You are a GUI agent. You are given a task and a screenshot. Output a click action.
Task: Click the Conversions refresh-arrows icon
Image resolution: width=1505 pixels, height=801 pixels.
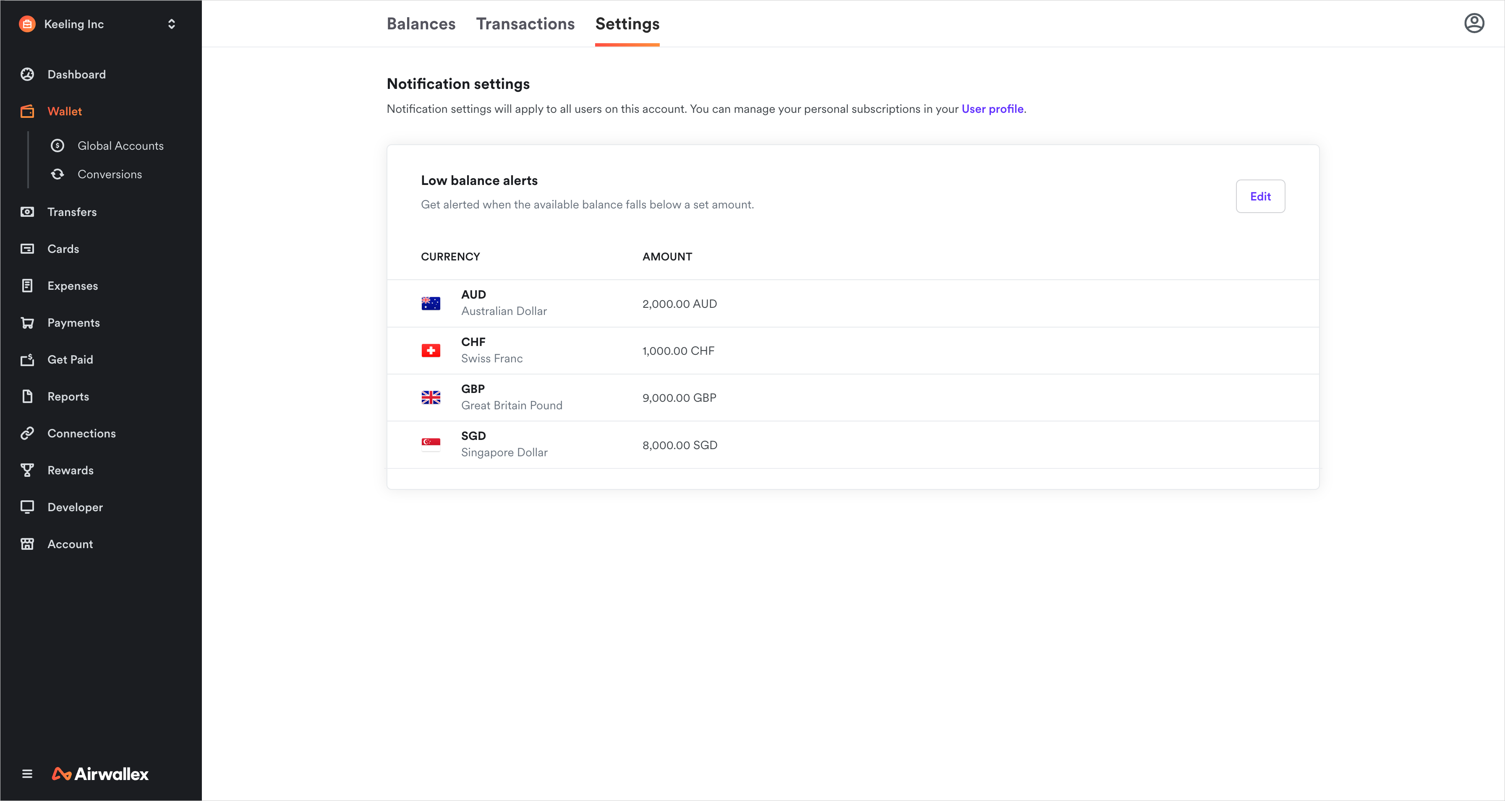57,174
